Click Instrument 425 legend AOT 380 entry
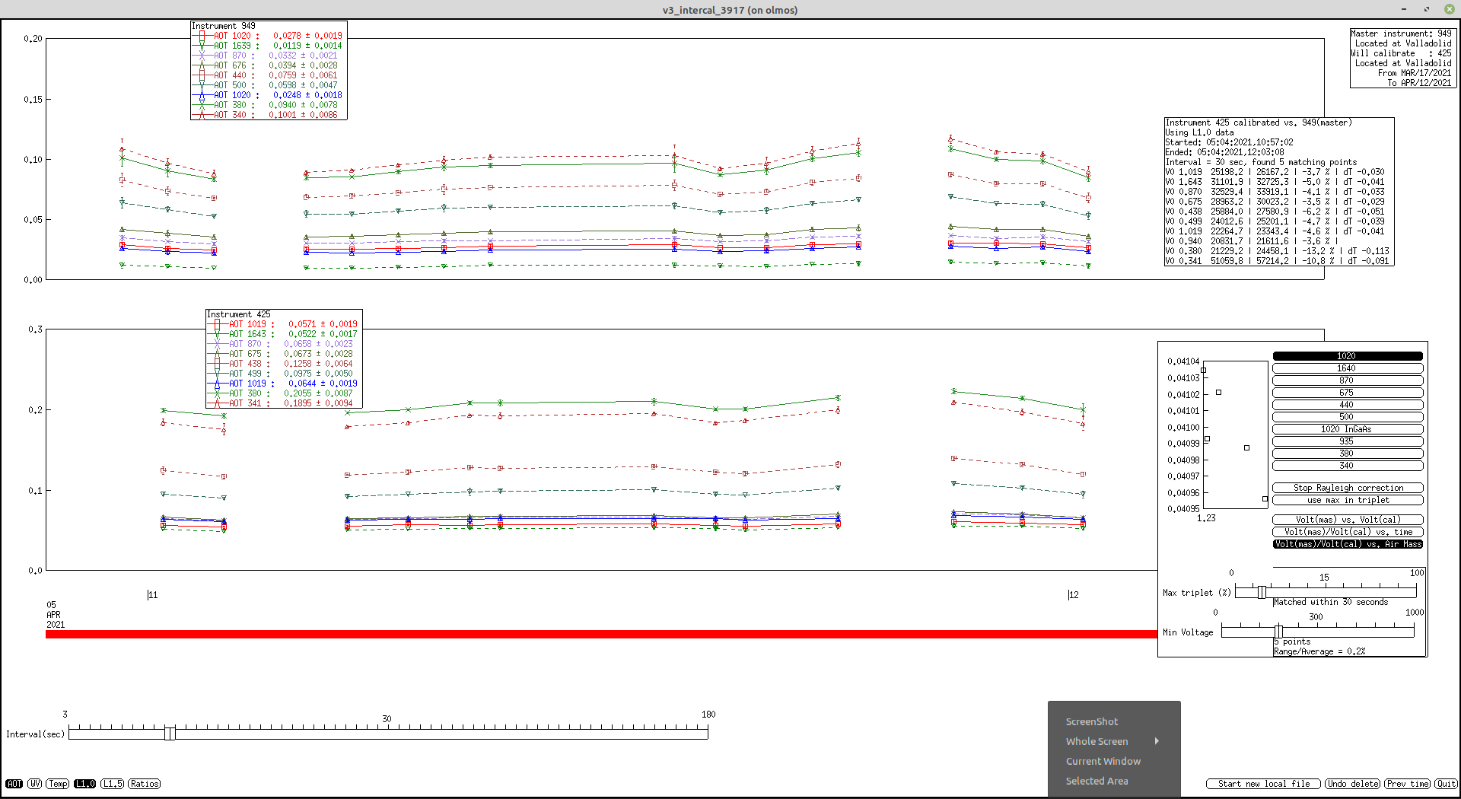 click(284, 393)
